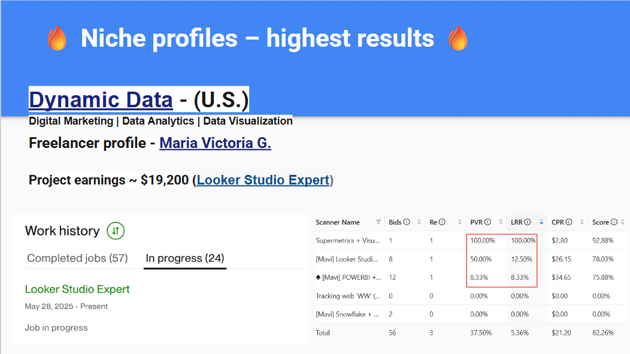Screen dimensions: 630x354
Task: Click the $34.65 CPR value
Action: [561, 278]
